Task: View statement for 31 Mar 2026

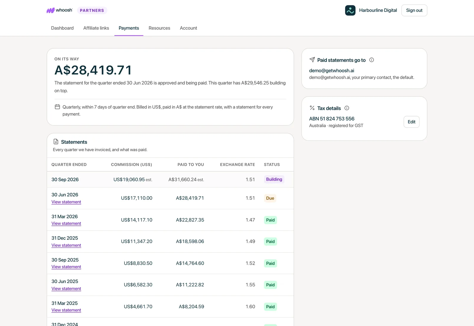Action: [x=66, y=223]
